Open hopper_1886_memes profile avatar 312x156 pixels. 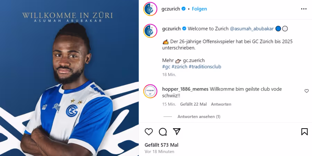click(150, 91)
